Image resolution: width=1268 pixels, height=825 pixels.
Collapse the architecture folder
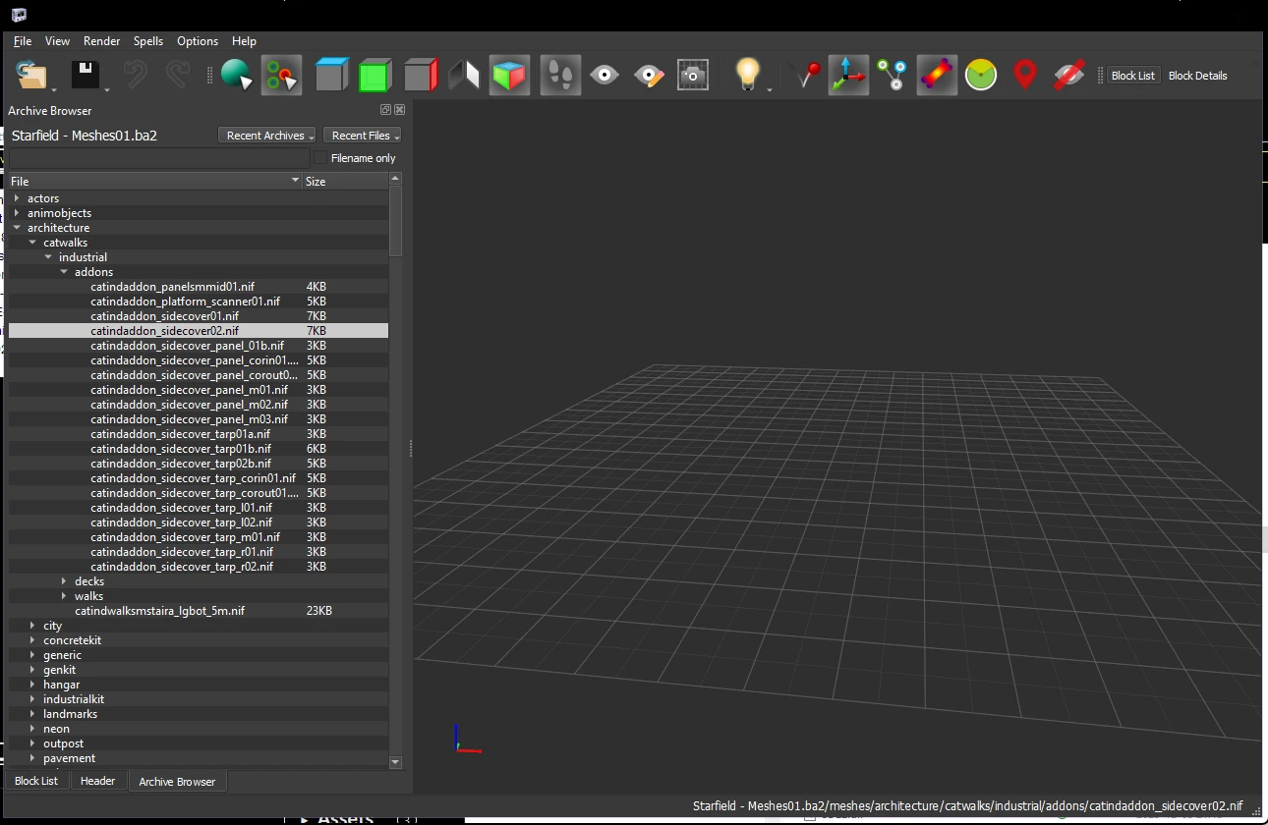tap(17, 228)
